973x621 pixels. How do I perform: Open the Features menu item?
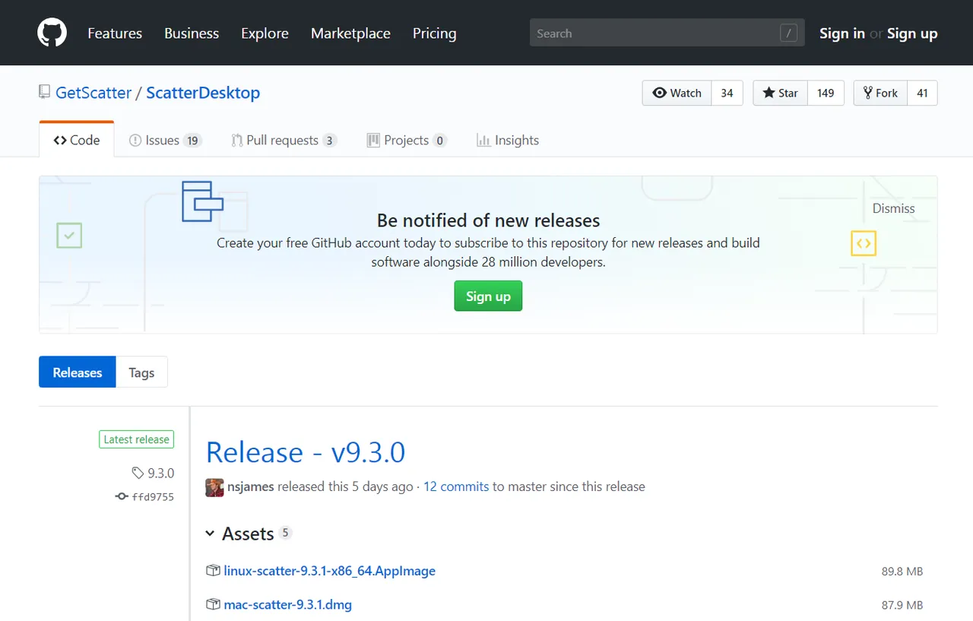(115, 33)
